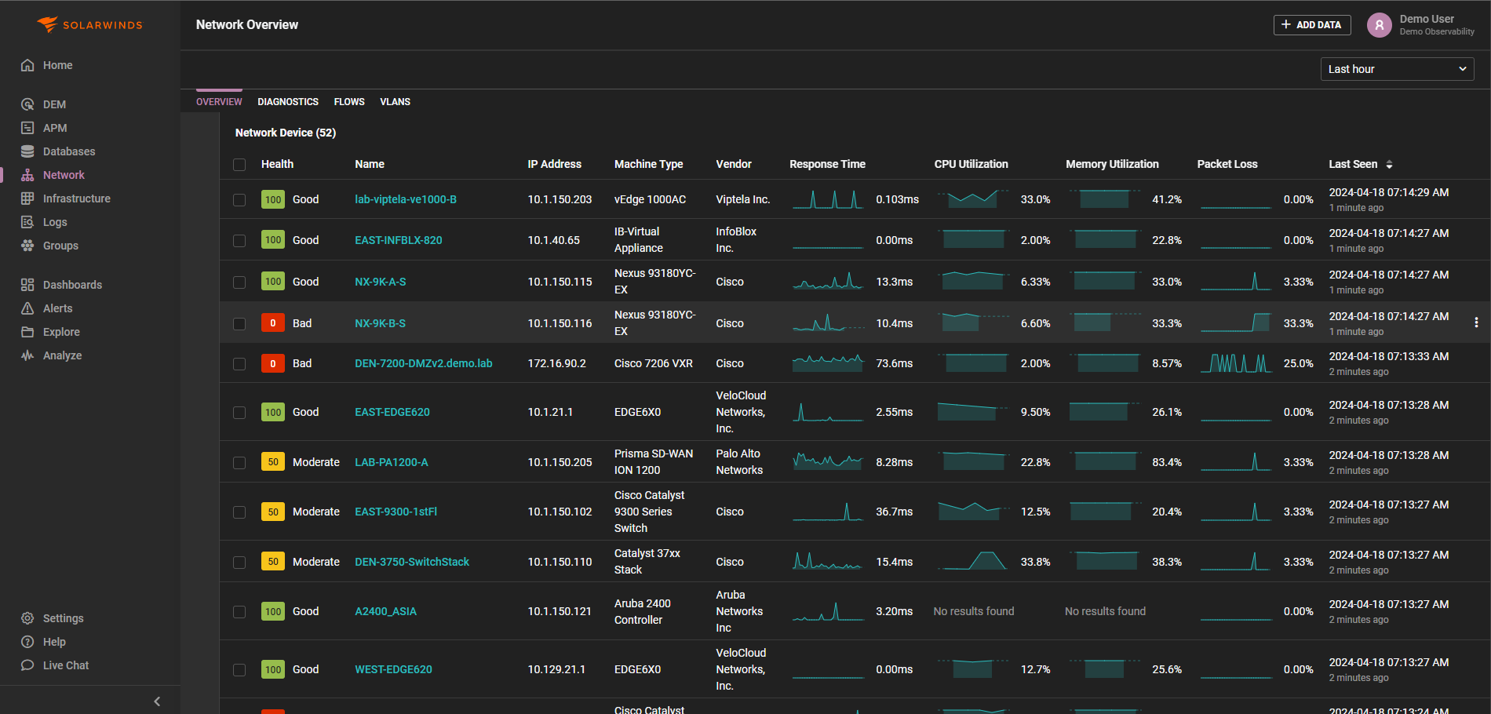Check the A2400_ASIA row checkbox
Screen dimensions: 1491x714
(x=239, y=612)
